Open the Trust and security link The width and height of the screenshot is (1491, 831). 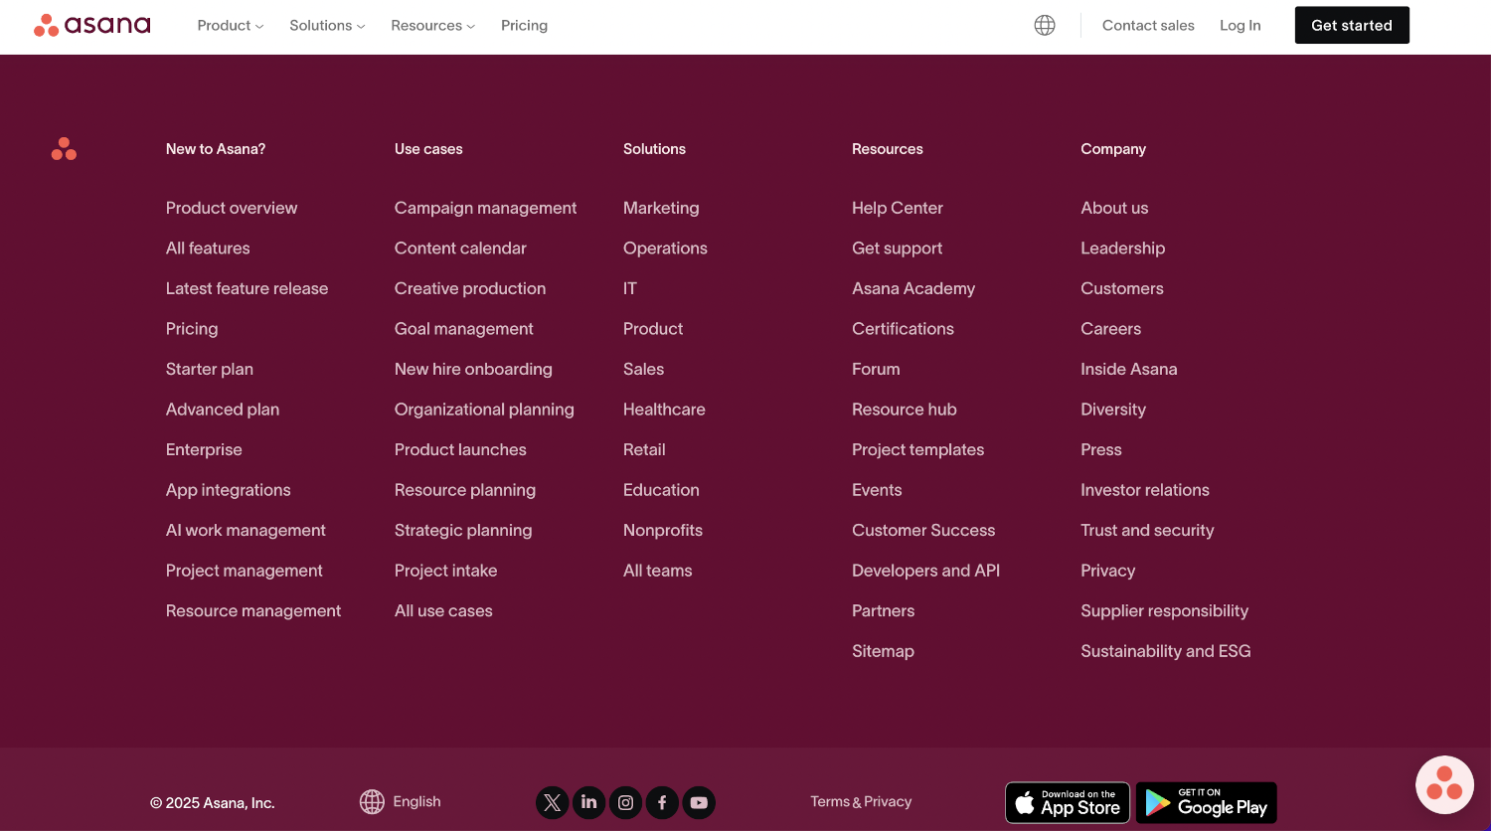click(1147, 531)
